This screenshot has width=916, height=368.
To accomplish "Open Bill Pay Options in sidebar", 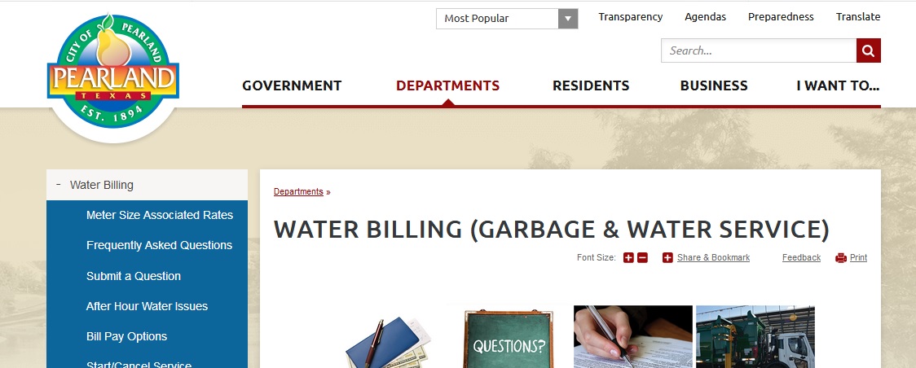I will 127,336.
